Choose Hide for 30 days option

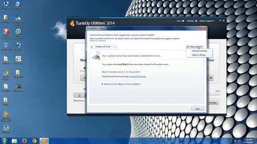(199, 55)
